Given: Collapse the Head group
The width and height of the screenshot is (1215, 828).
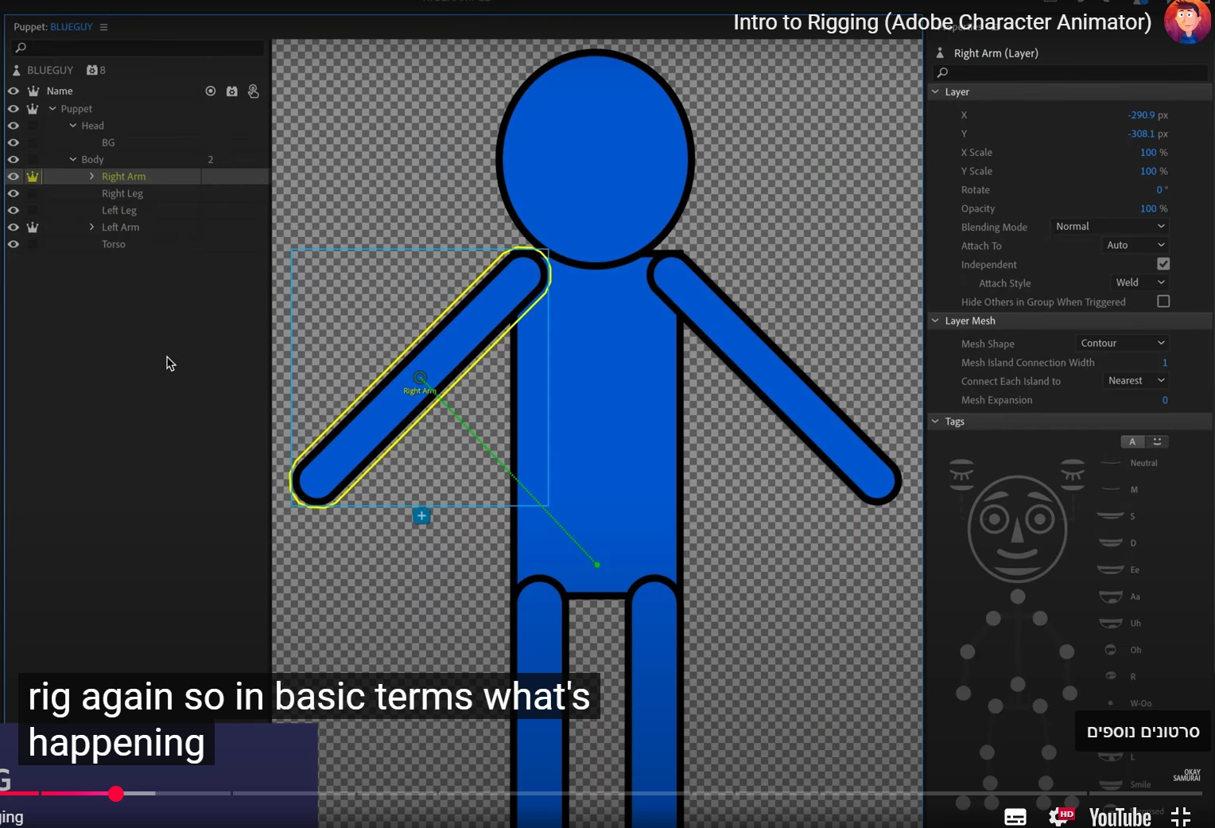Looking at the screenshot, I should [73, 126].
